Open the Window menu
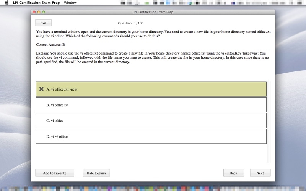The height and width of the screenshot is (191, 306). click(x=70, y=3)
